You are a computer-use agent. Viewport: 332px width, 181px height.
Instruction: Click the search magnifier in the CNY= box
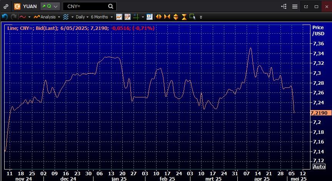tap(110, 6)
